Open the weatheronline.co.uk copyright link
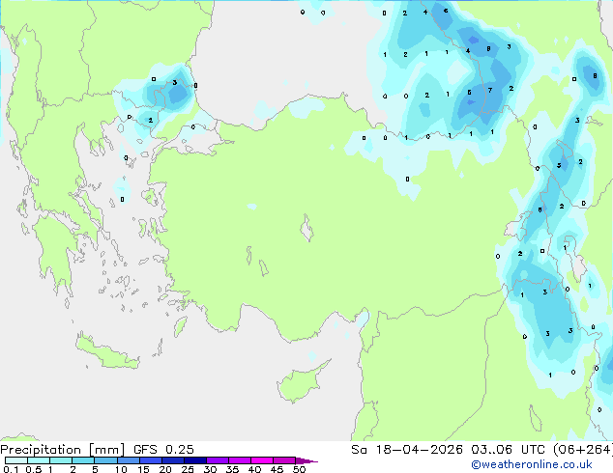 [531, 464]
